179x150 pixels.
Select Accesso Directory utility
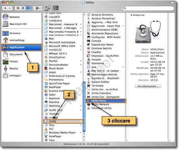coord(102,15)
